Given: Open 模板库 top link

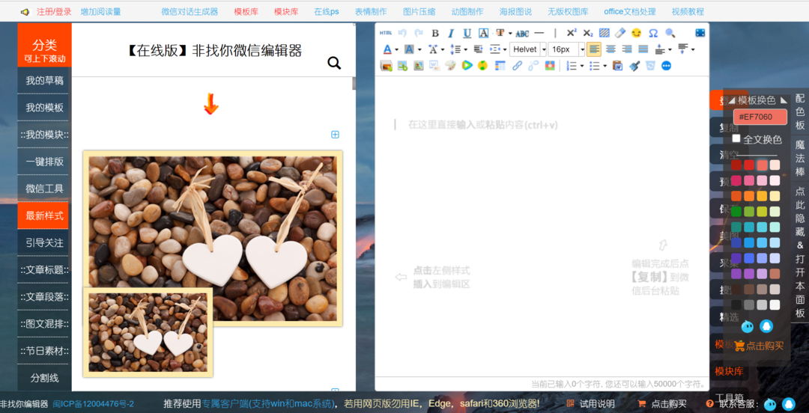Looking at the screenshot, I should coord(246,11).
